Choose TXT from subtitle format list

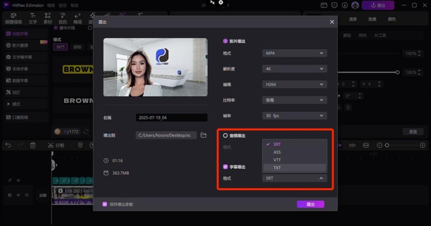pyautogui.click(x=277, y=168)
